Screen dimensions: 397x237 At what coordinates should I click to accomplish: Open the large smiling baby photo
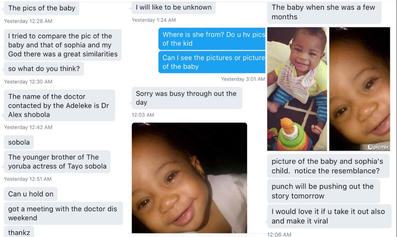[x=189, y=178]
